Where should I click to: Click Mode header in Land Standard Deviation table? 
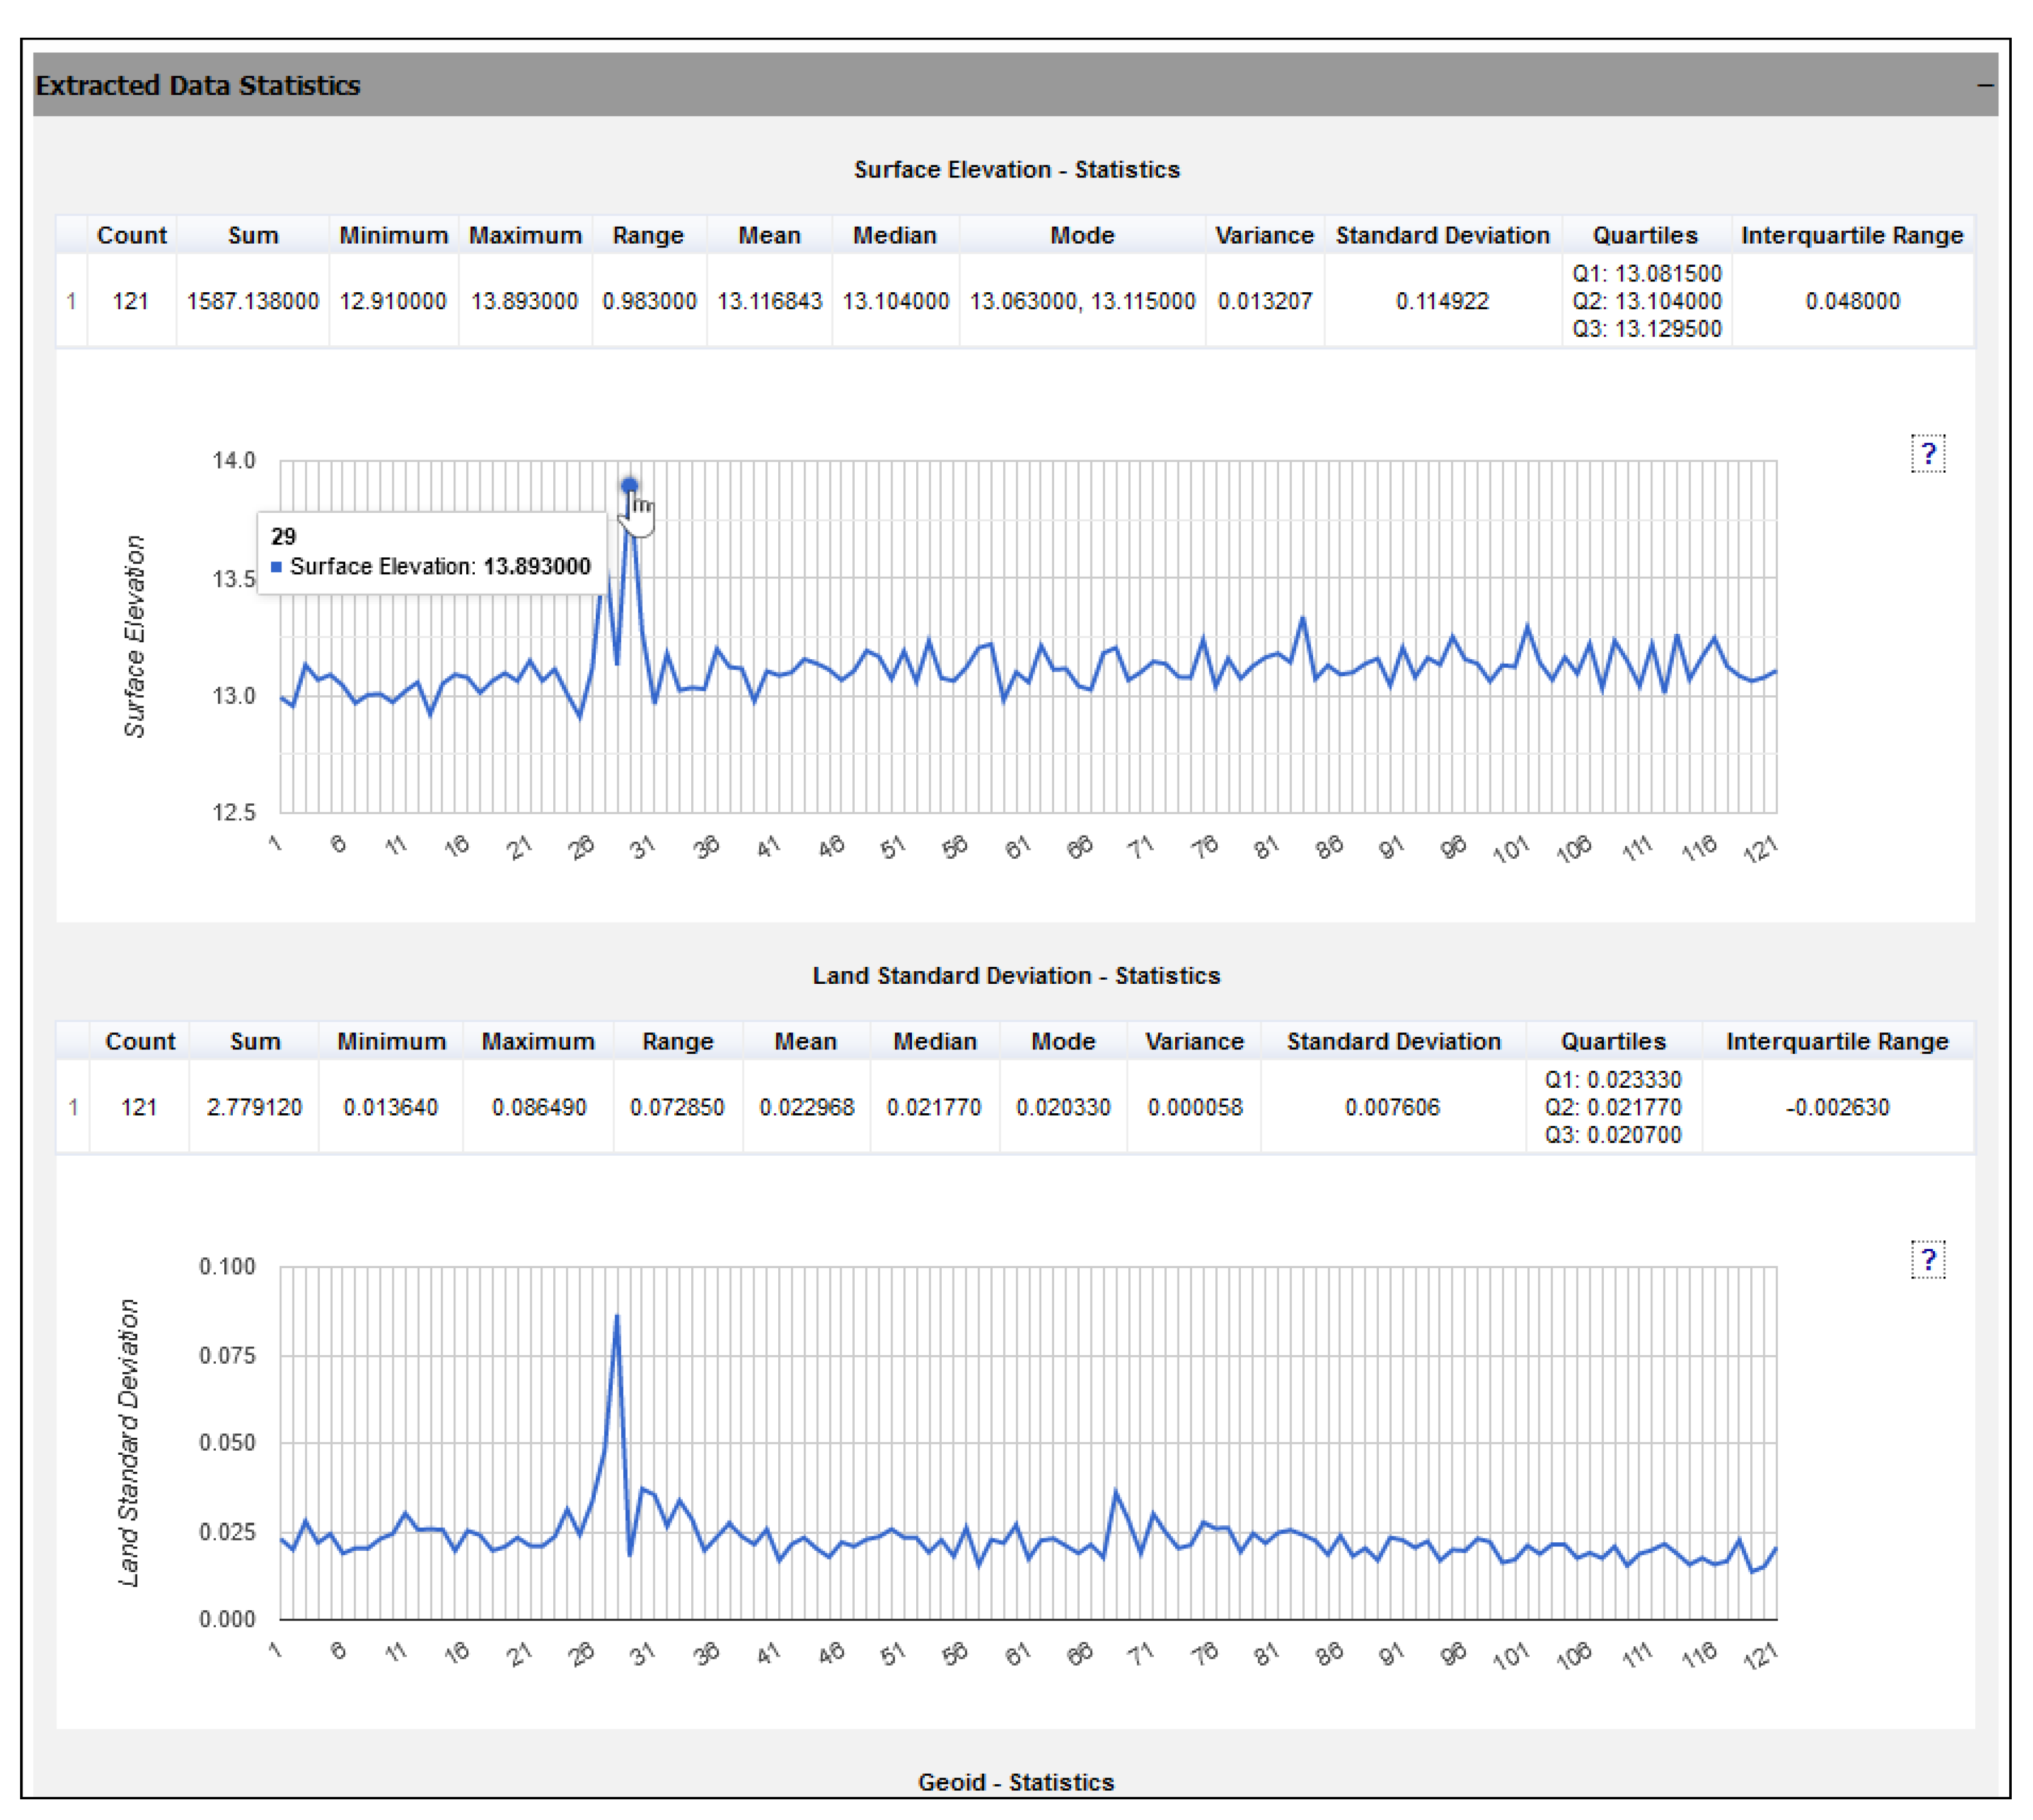(1063, 1041)
